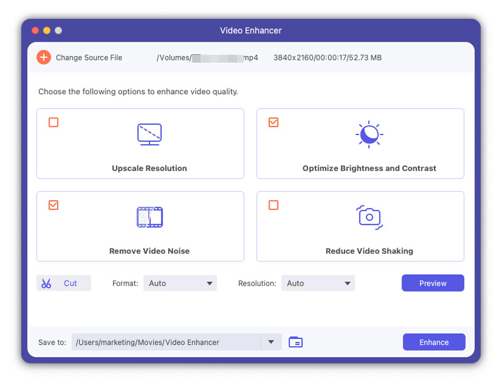Screen dimensions: 502x387
Task: Uncheck the Remove Video Noise checkbox
Action: coord(54,205)
